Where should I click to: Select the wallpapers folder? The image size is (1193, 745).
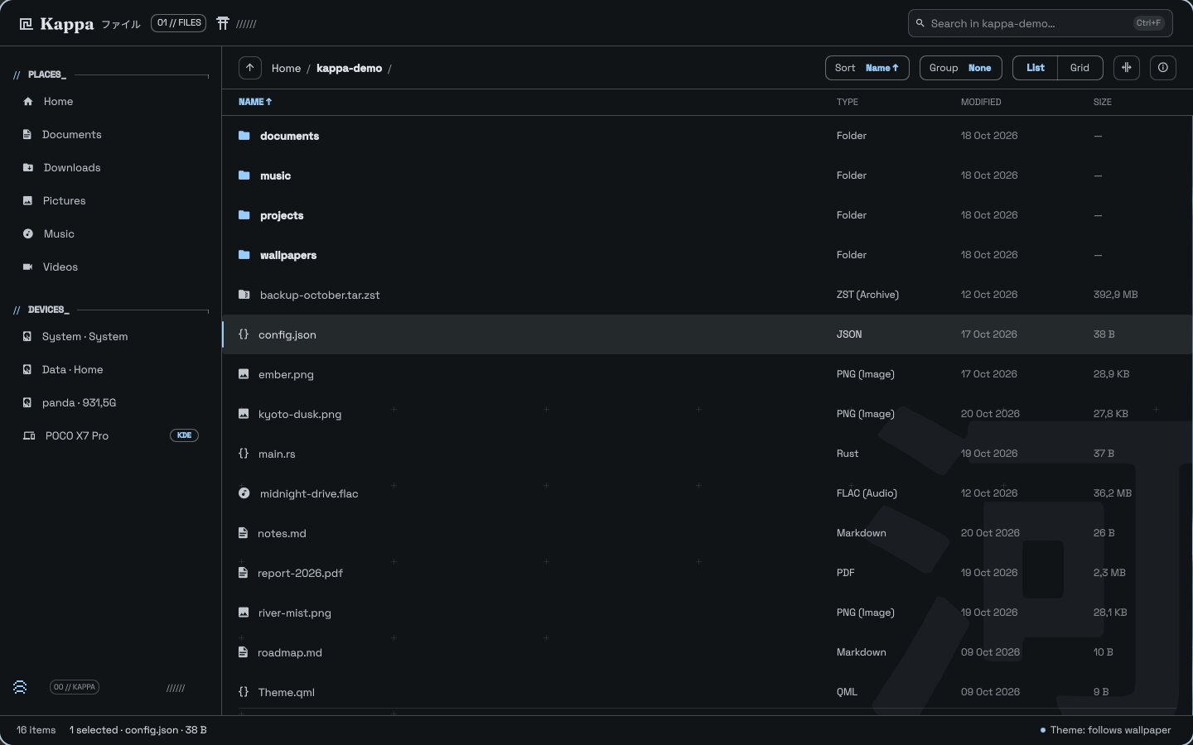[708, 255]
